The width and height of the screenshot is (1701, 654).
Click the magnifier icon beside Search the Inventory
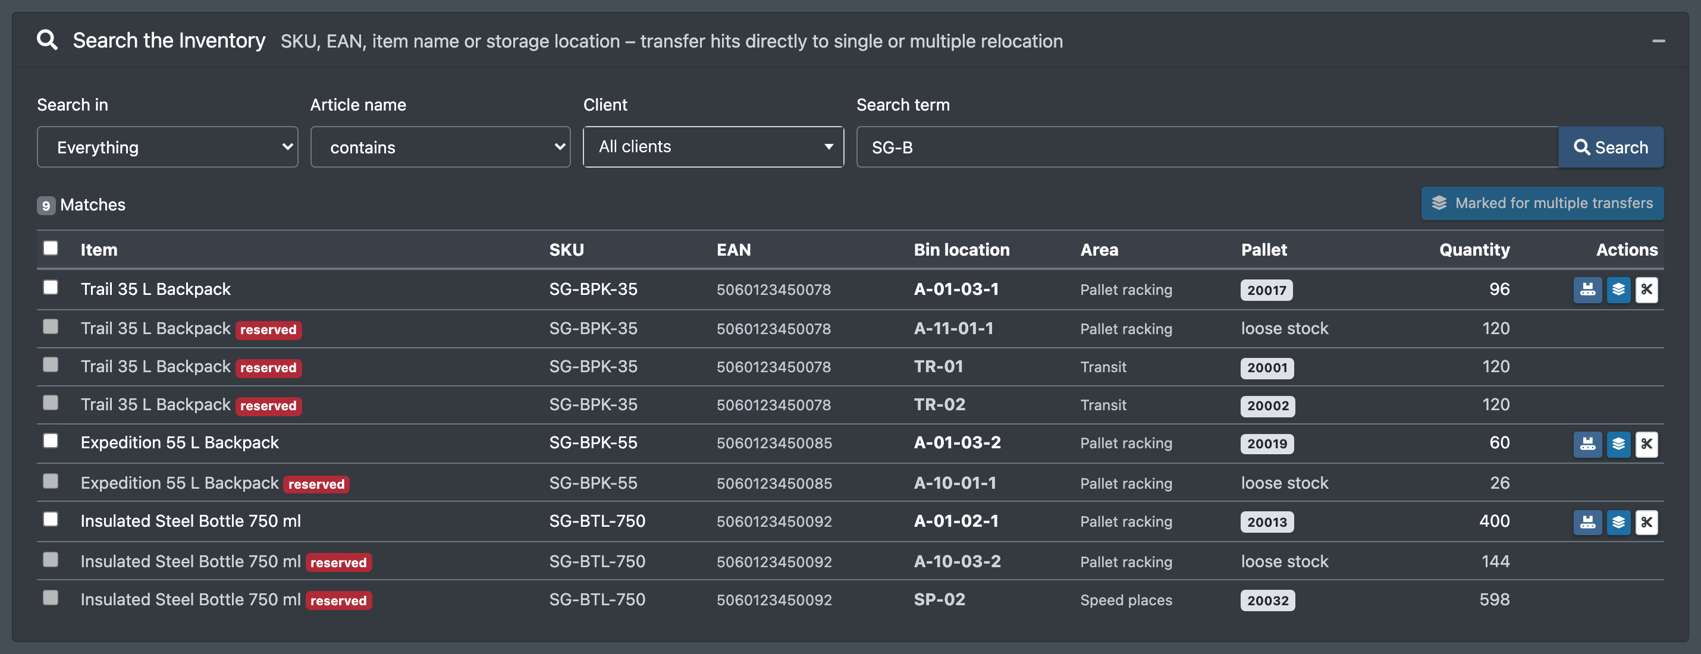pyautogui.click(x=47, y=40)
